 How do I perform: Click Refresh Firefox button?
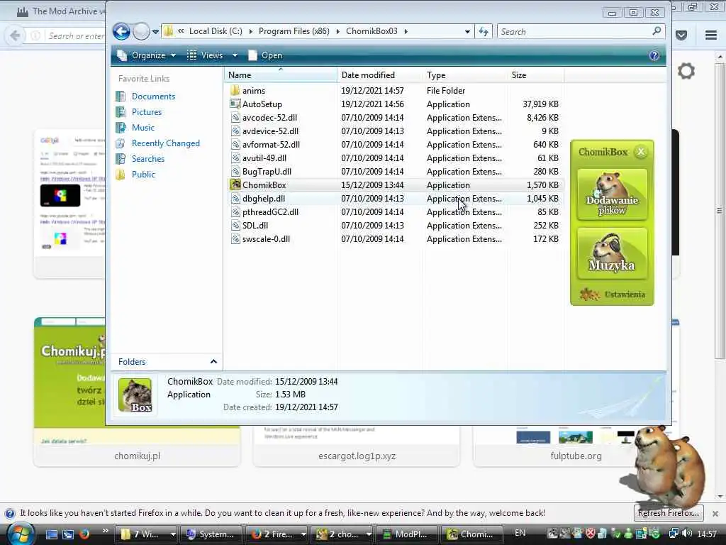tap(669, 513)
